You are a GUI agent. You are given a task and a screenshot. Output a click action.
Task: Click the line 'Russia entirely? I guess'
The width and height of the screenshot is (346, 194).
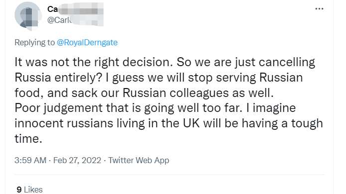159,78
